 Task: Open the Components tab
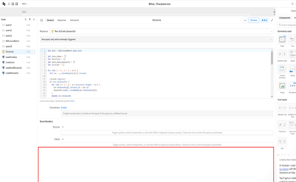tap(285, 18)
